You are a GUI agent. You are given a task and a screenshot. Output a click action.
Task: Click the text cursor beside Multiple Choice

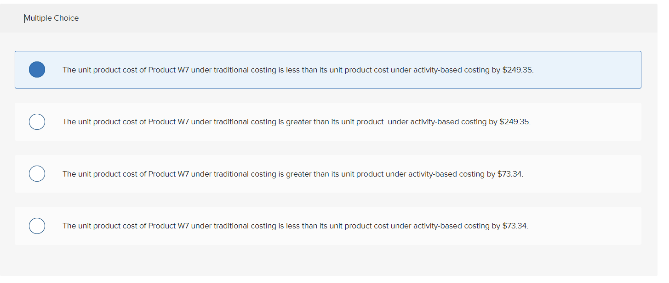pyautogui.click(x=25, y=18)
